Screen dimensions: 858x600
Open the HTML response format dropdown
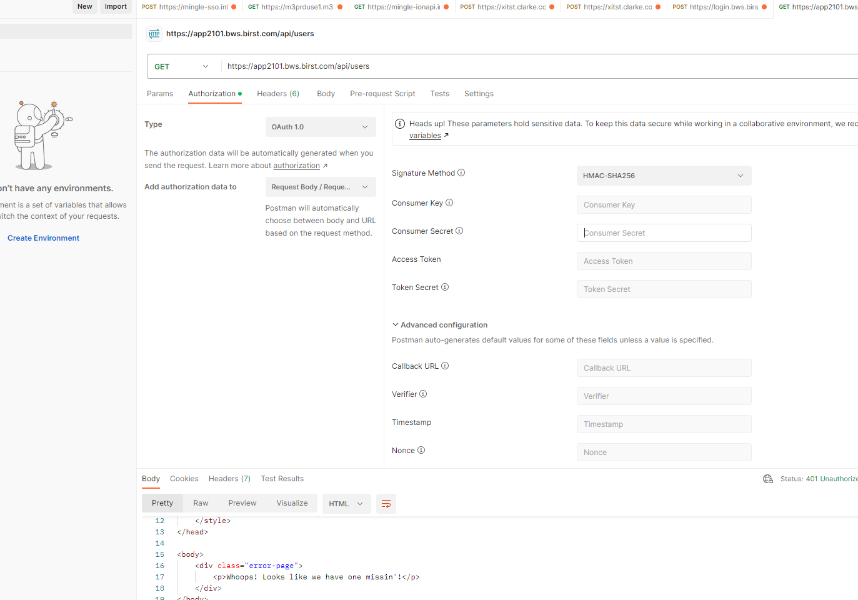pos(346,504)
